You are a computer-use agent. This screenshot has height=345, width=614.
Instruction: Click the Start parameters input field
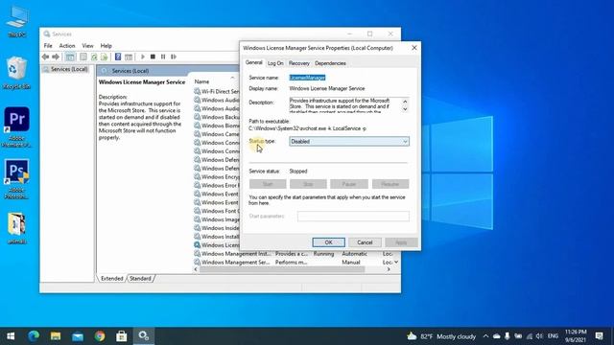[x=353, y=217]
